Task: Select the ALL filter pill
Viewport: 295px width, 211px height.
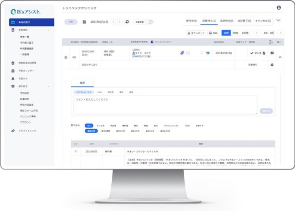Action: point(88,126)
